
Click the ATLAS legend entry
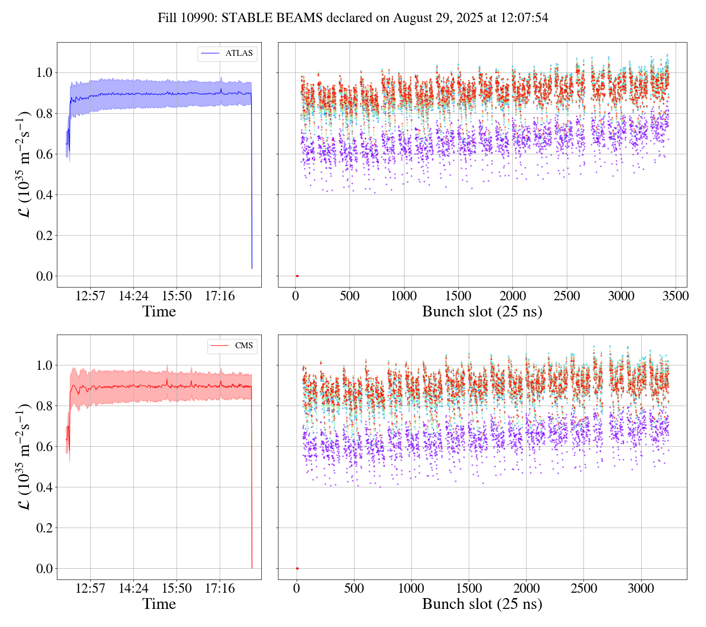(239, 53)
